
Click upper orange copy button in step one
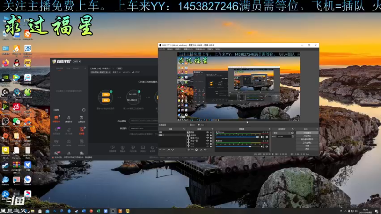tap(106, 94)
